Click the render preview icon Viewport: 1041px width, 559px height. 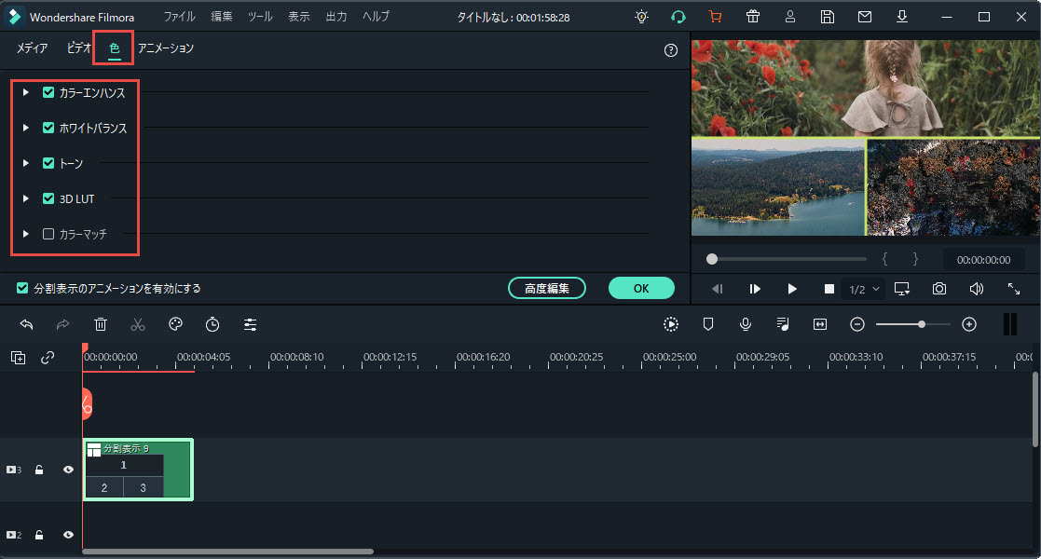coord(670,324)
